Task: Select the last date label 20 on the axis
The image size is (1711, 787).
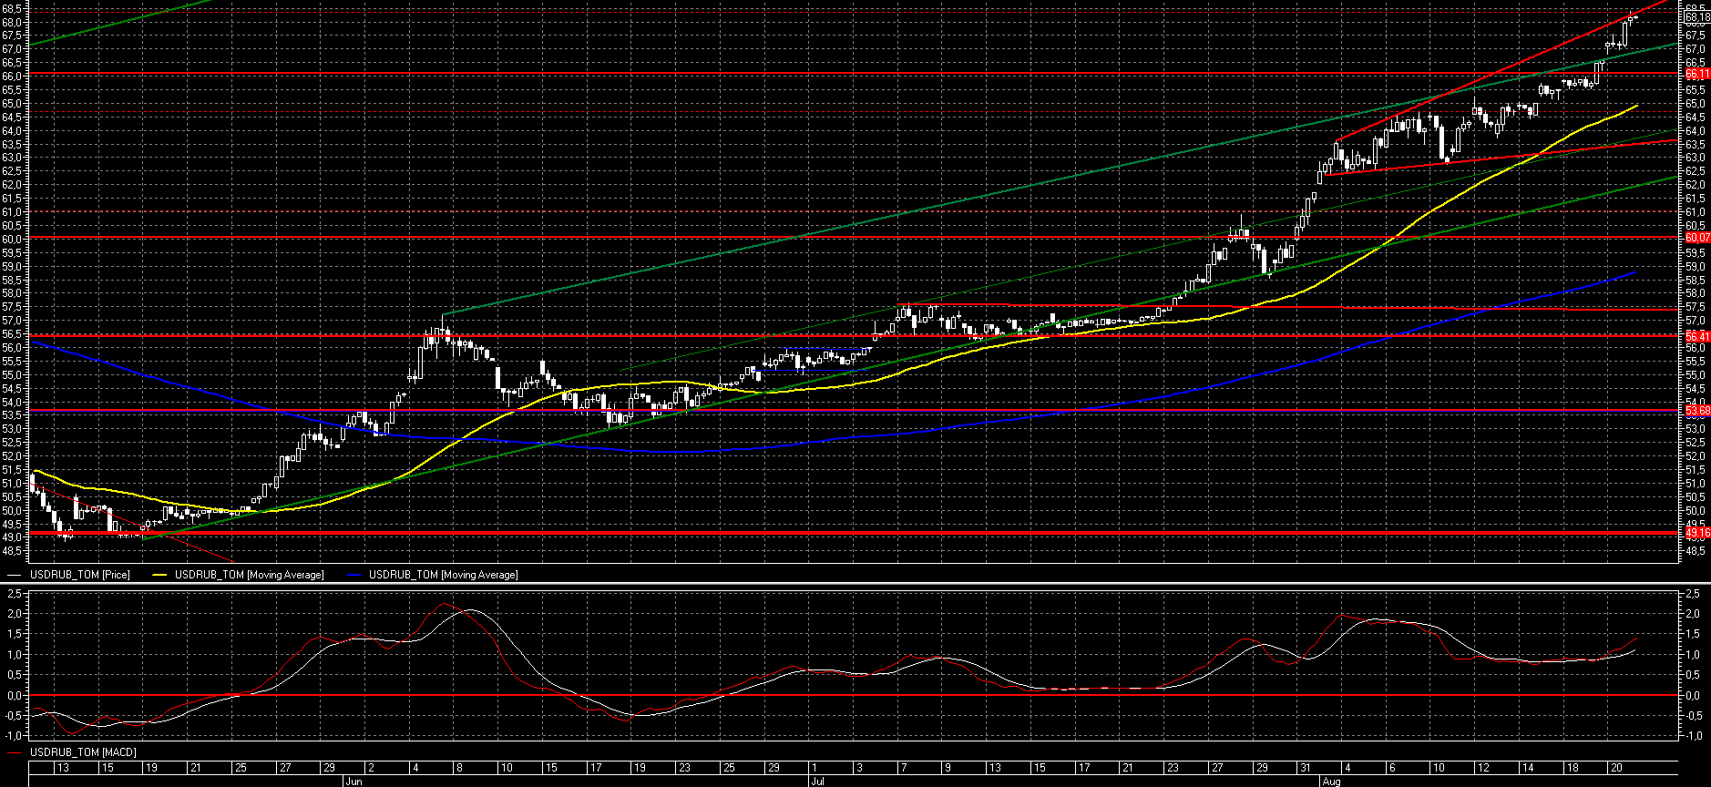Action: point(1616,768)
